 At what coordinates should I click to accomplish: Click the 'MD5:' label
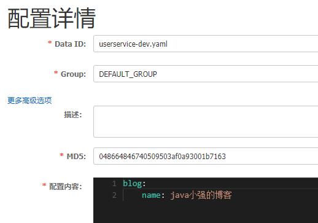(76, 156)
